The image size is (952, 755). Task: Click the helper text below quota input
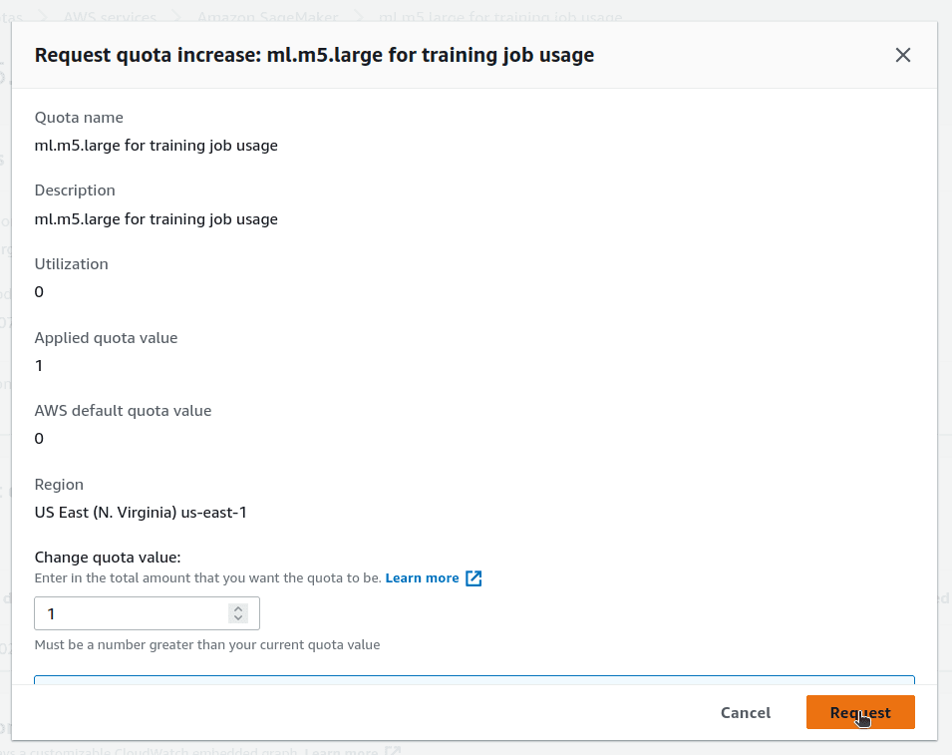pyautogui.click(x=206, y=645)
